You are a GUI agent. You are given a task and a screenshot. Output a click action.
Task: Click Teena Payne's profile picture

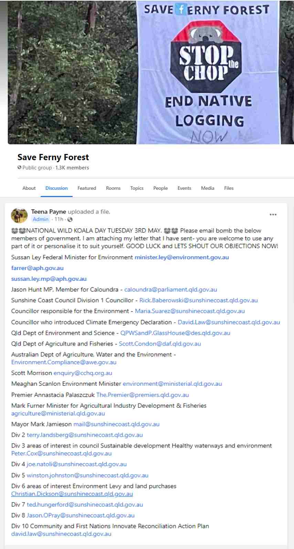tap(19, 216)
